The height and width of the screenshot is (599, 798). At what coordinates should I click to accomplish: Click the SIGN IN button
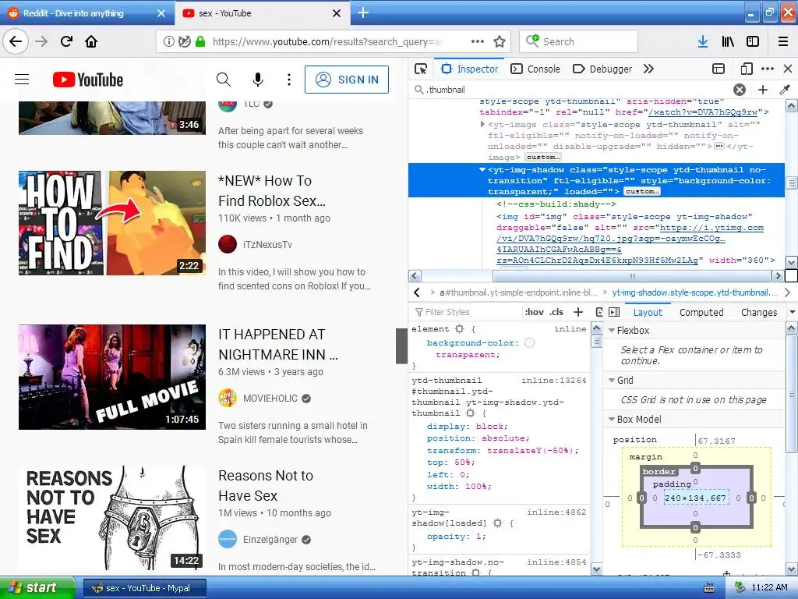tap(347, 80)
